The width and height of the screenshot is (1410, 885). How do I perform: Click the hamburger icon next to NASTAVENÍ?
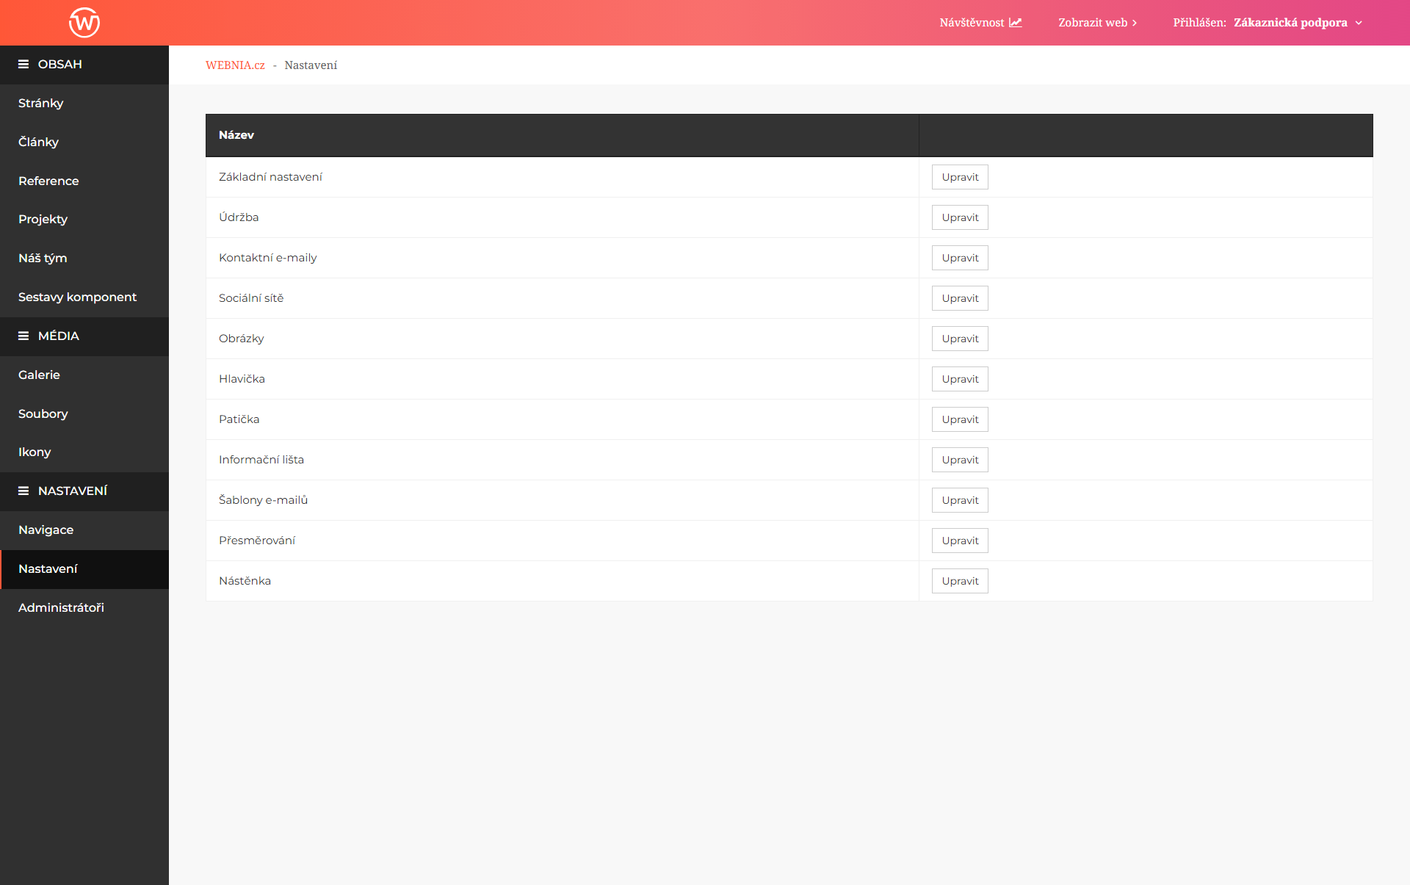(23, 491)
